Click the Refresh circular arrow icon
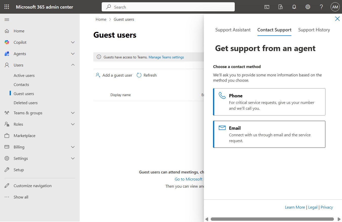Image resolution: width=342 pixels, height=222 pixels. click(139, 75)
